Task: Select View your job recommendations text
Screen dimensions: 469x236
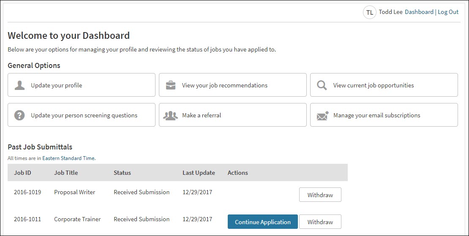Action: 224,85
